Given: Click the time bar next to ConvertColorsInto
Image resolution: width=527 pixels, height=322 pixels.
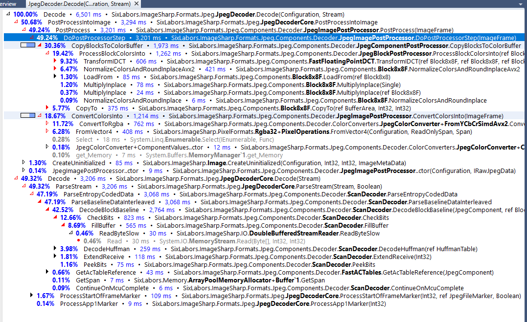Looking at the screenshot, I should (27, 115).
